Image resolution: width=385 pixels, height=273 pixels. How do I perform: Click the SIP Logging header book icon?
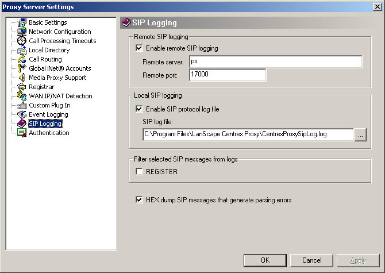pos(126,22)
